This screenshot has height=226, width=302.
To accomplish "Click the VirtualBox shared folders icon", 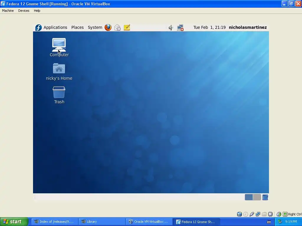I will click(264, 214).
